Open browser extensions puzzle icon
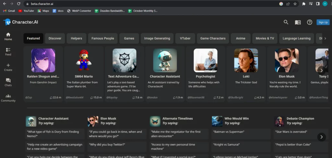332x158 pixels. (303, 4)
